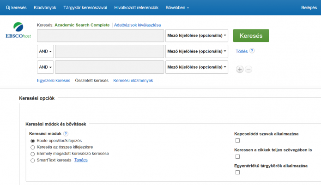The image size is (321, 185).
Task: Open the Keresési előzmények link
Action: point(133,80)
